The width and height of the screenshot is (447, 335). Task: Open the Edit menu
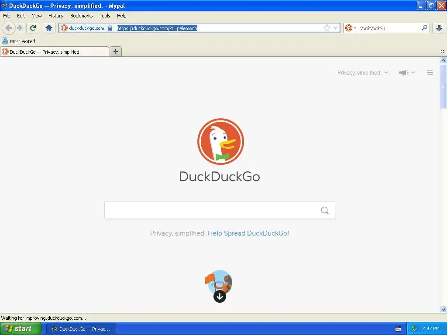pyautogui.click(x=21, y=16)
